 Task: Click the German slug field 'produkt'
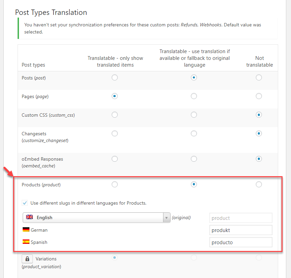click(241, 230)
